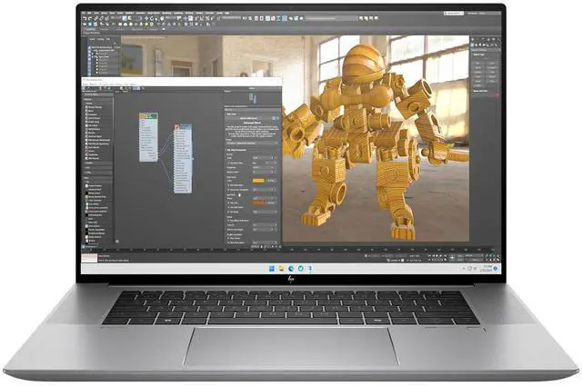
Task: Click the Cone button under Object Type
Action: pos(492,63)
